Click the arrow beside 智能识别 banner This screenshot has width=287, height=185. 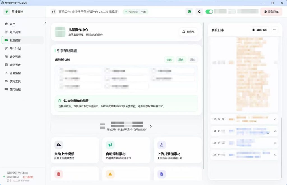click(x=151, y=126)
